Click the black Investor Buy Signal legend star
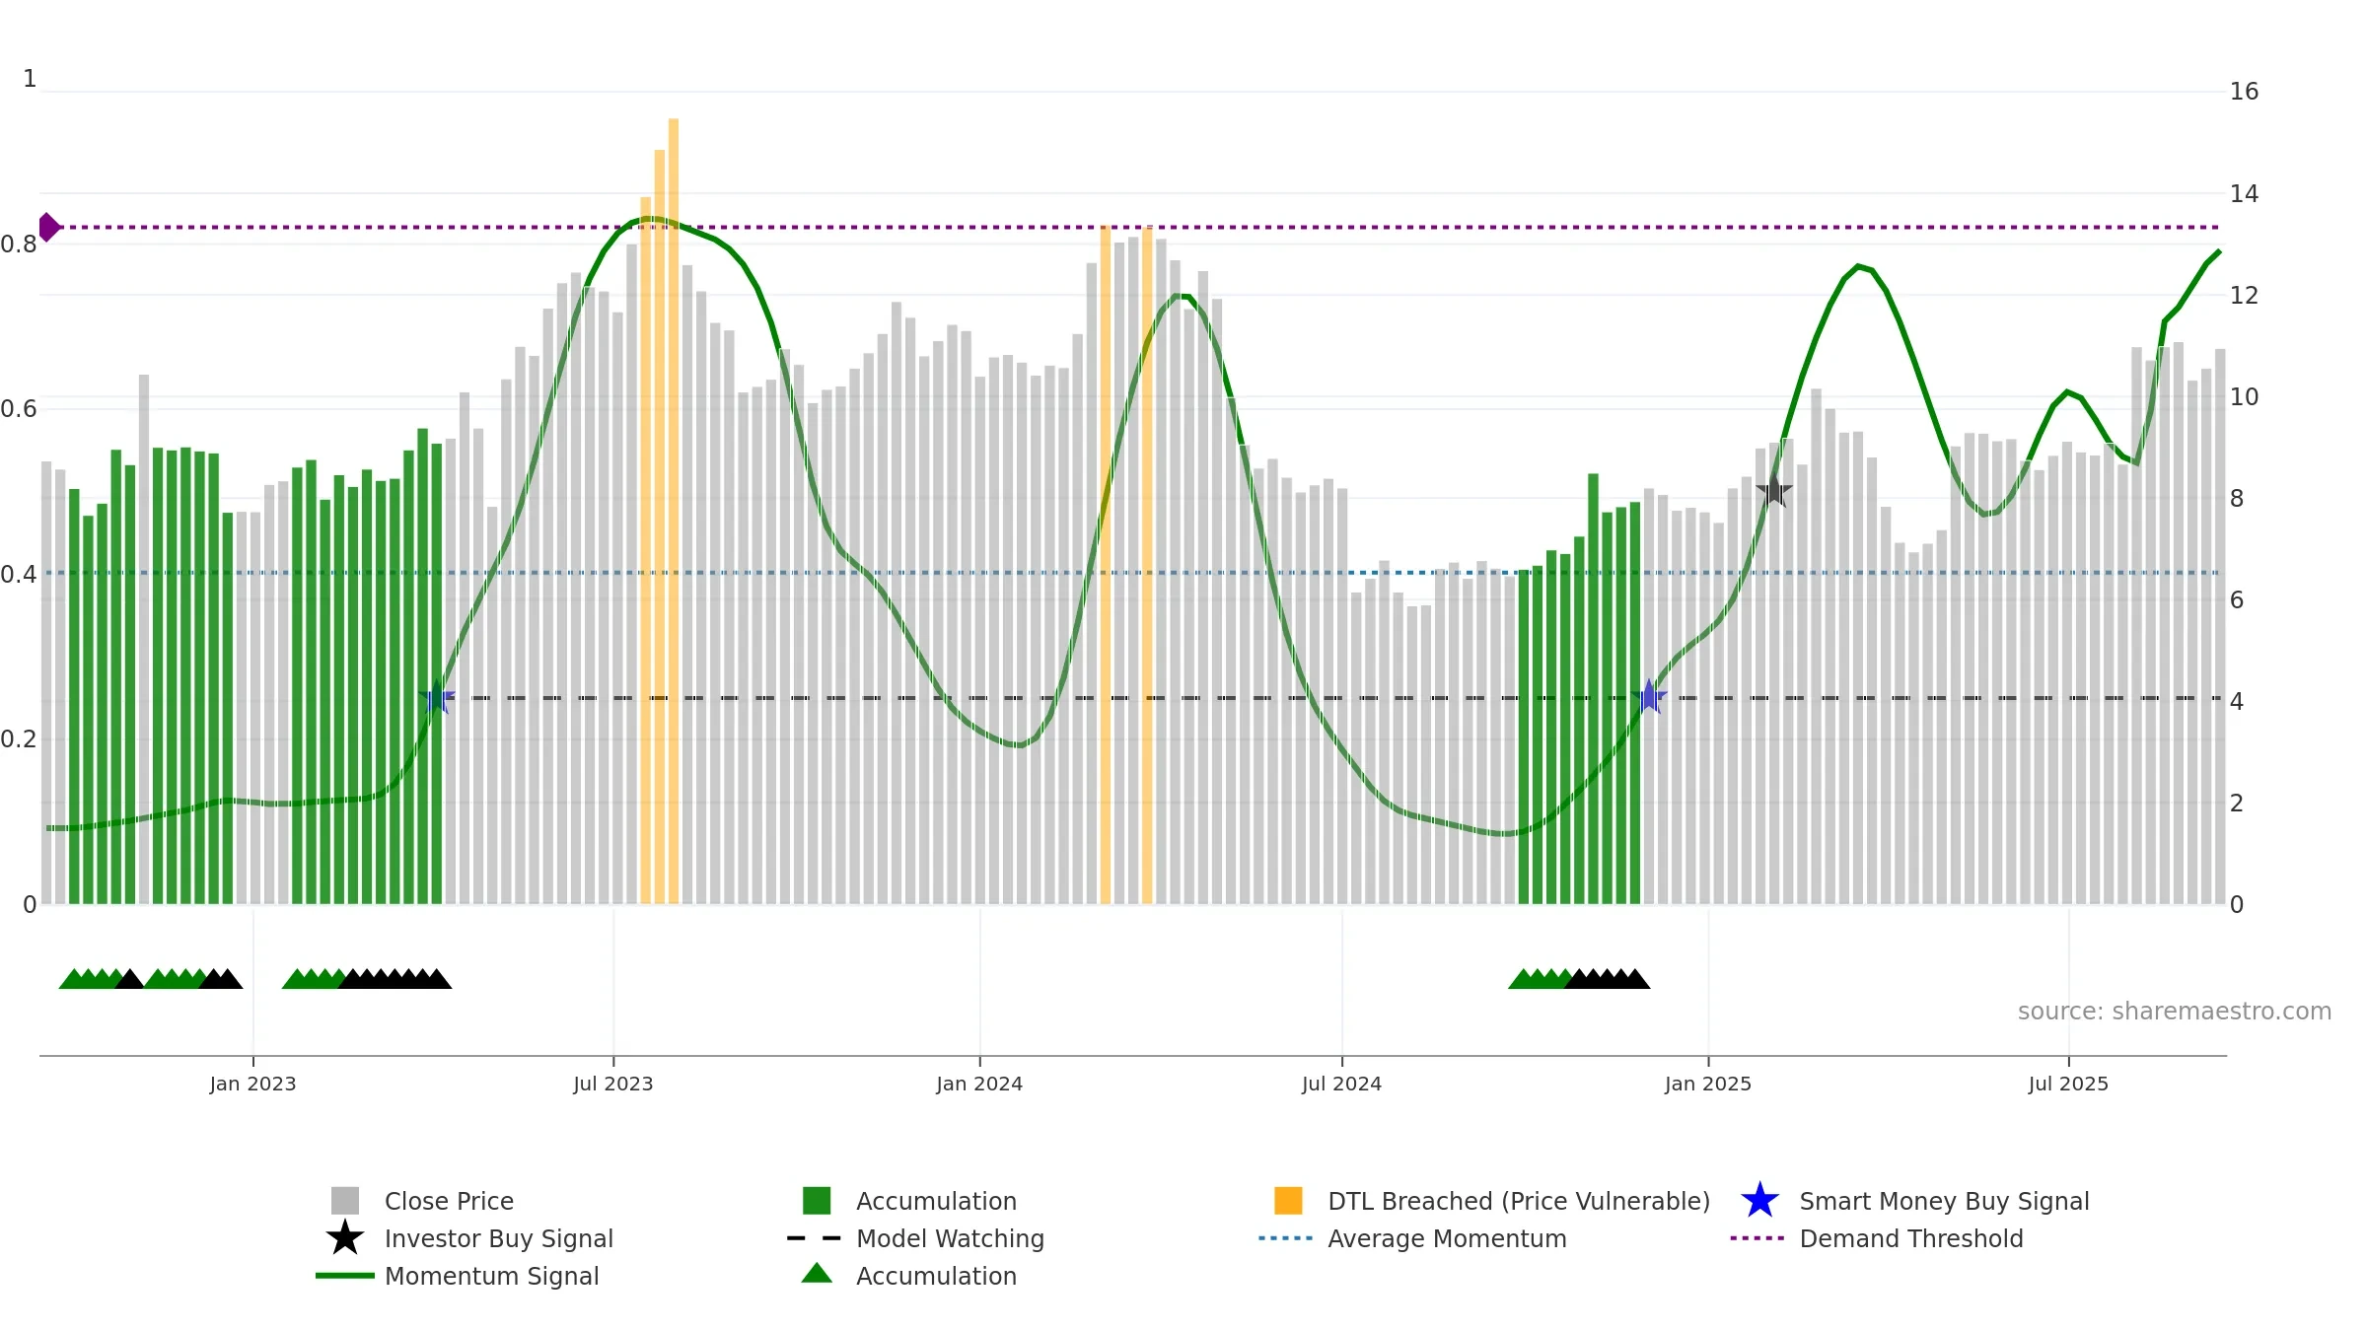 tap(345, 1237)
